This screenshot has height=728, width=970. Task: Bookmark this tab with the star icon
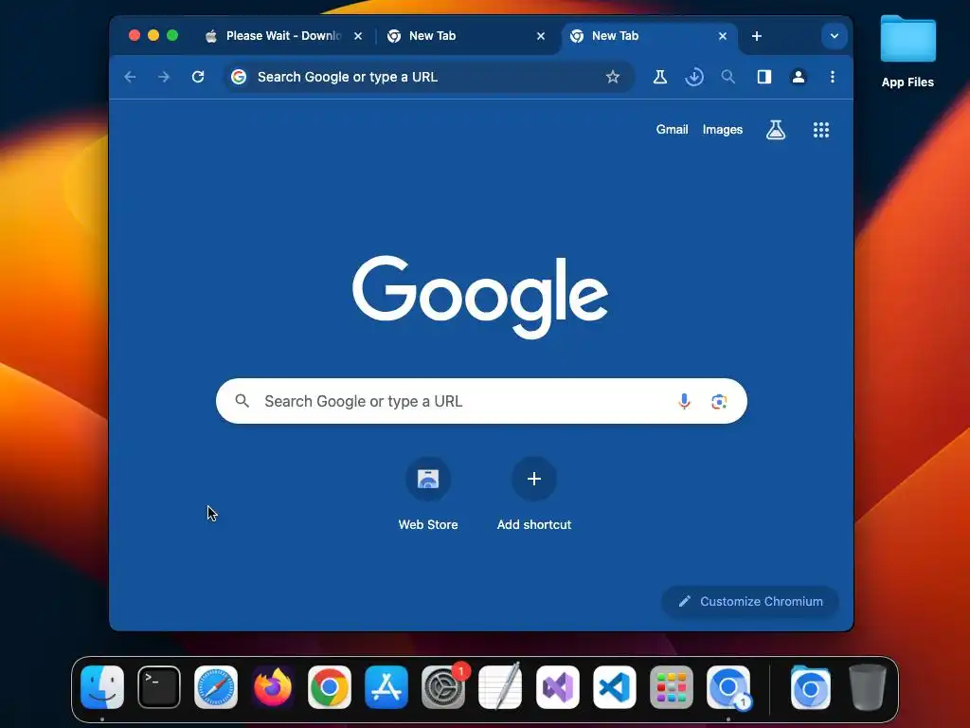[613, 77]
